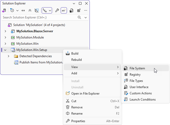Image resolution: width=170 pixels, height=125 pixels.
Task: Open the Solution Explorer window options chevron
Action: 74,3
